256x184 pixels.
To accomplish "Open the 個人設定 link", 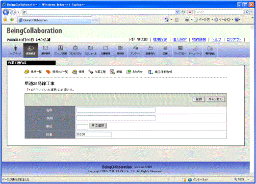I will pyautogui.click(x=180, y=40).
